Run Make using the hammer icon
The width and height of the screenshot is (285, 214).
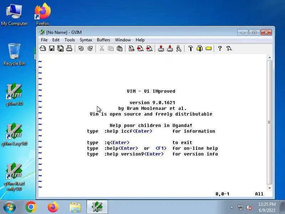click(x=191, y=49)
